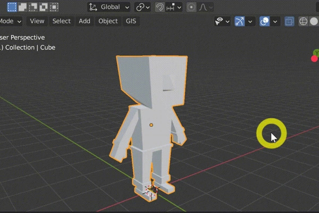319x213 pixels.
Task: Toggle the snap magnet
Action: (x=159, y=7)
